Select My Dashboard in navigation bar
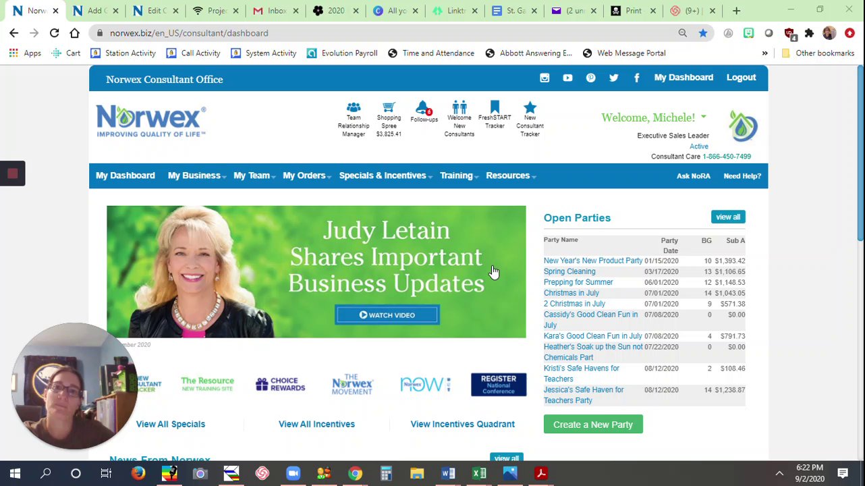Screen dimensions: 865x486 [x=125, y=175]
